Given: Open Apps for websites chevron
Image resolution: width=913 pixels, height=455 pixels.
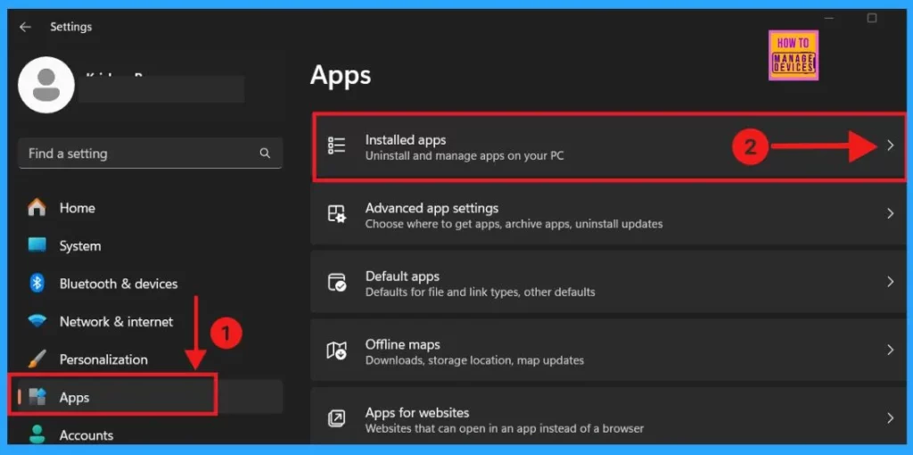Looking at the screenshot, I should pos(890,418).
